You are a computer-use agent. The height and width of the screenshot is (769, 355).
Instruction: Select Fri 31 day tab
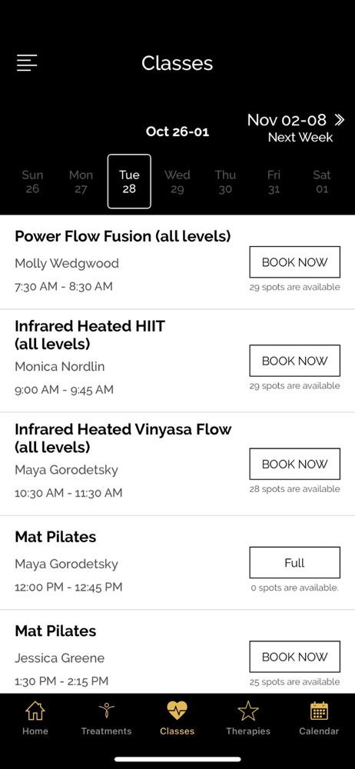tap(274, 181)
